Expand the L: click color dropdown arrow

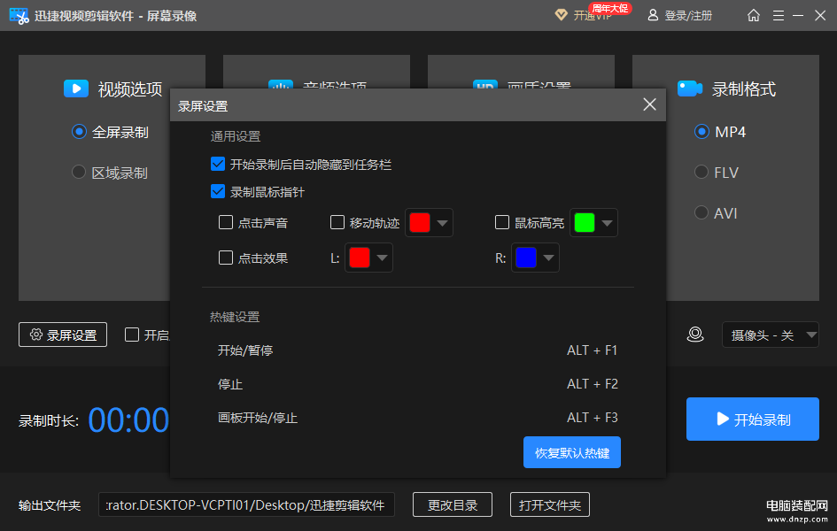(x=383, y=258)
